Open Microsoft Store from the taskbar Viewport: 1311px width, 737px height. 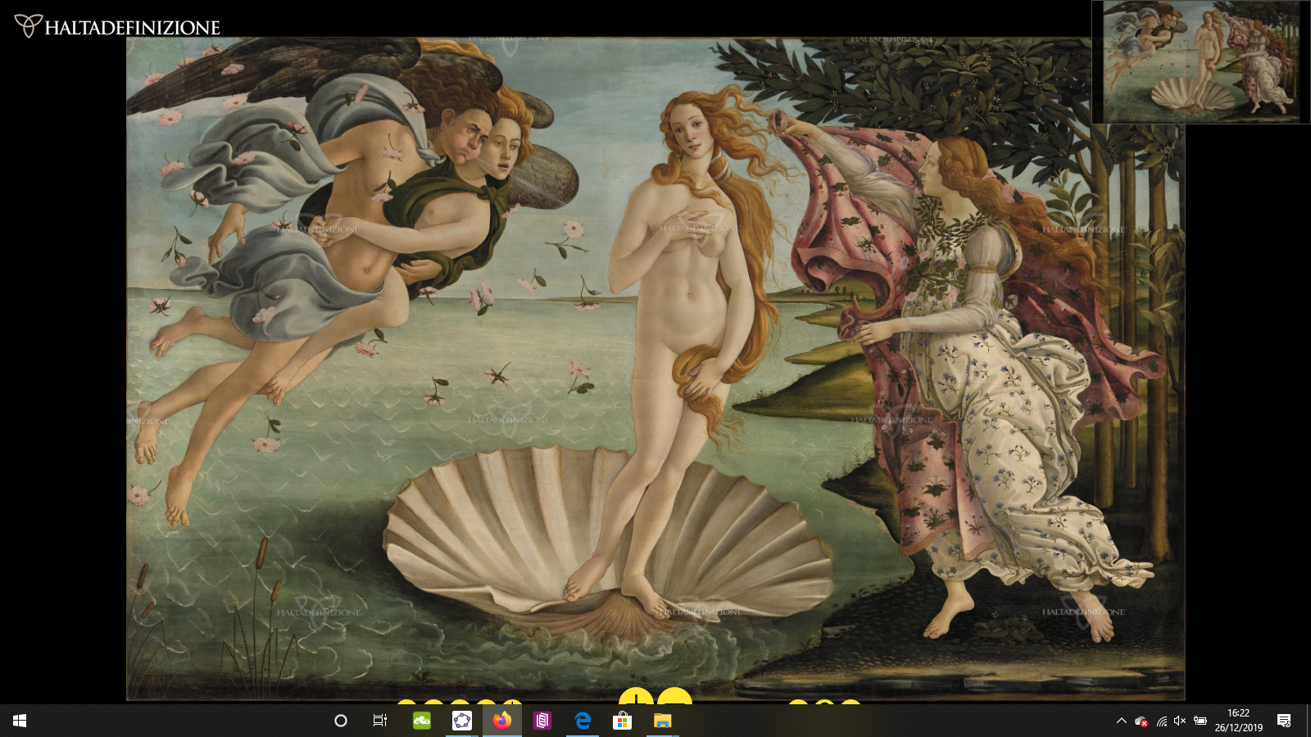tap(623, 721)
